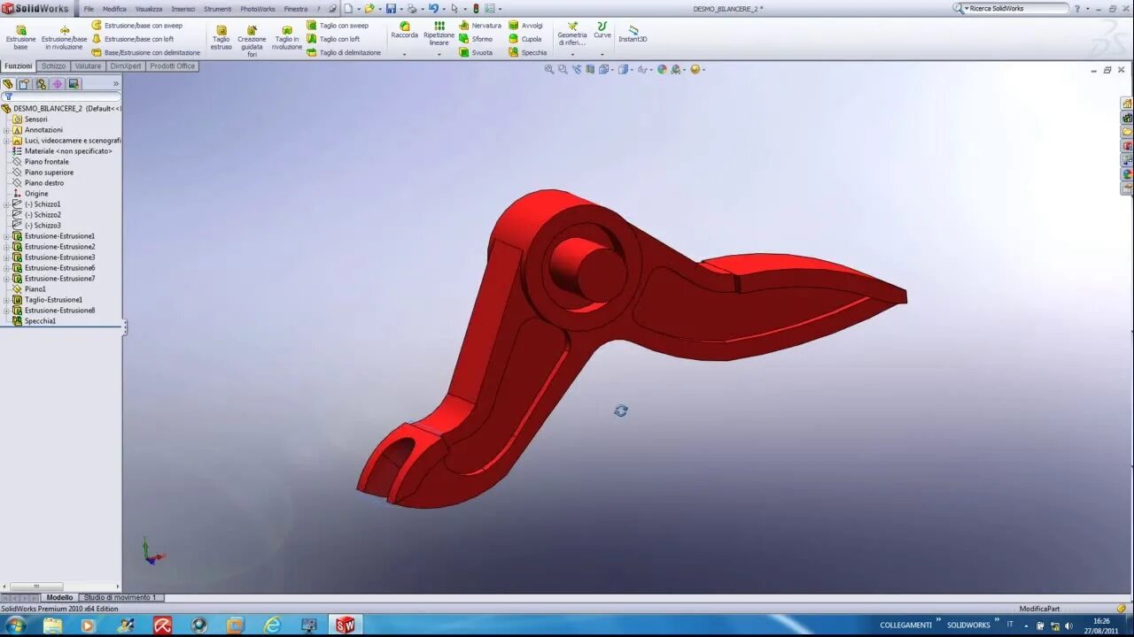Screen dimensions: 1134x637
Task: Select the Svuota shell tool
Action: [476, 52]
